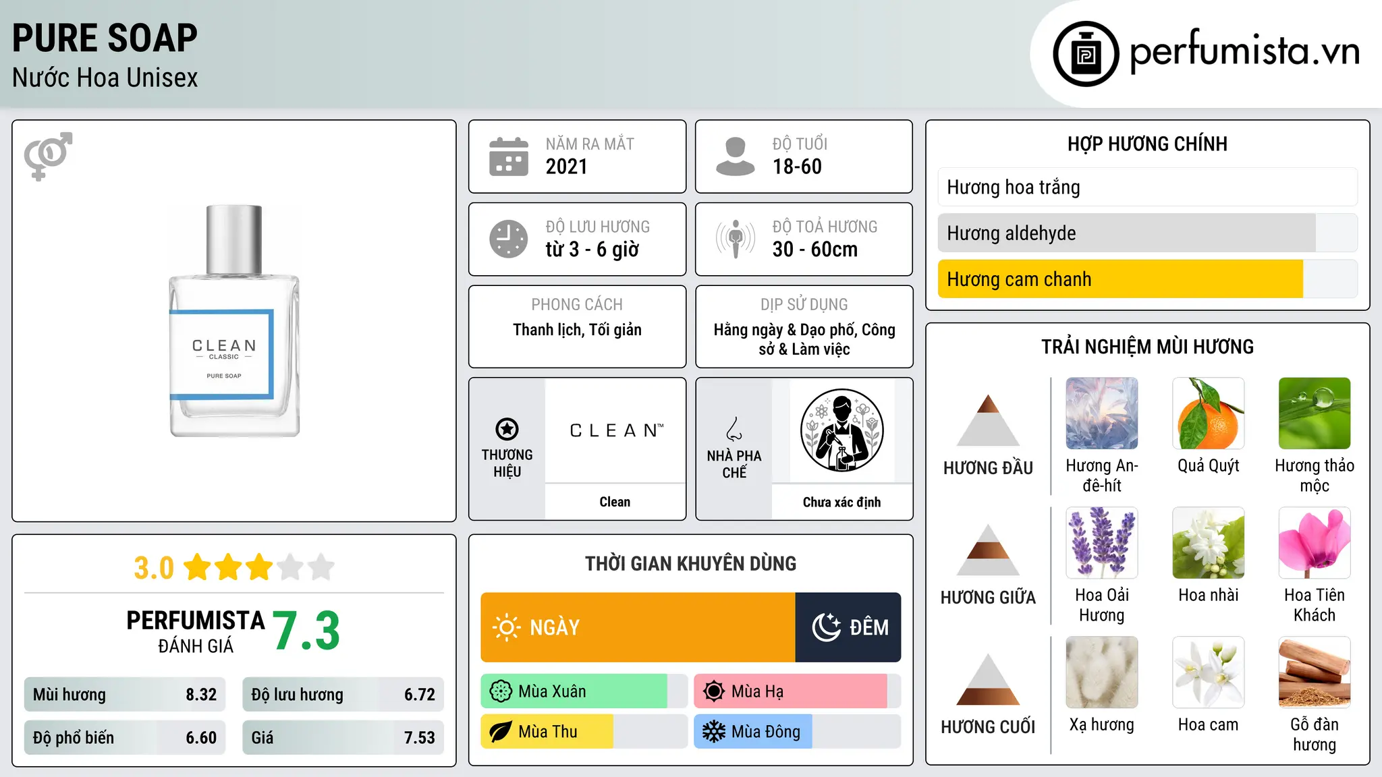Click the perfumista.vn perfume bottle logo icon
Image resolution: width=1382 pixels, height=777 pixels.
coord(1086,54)
